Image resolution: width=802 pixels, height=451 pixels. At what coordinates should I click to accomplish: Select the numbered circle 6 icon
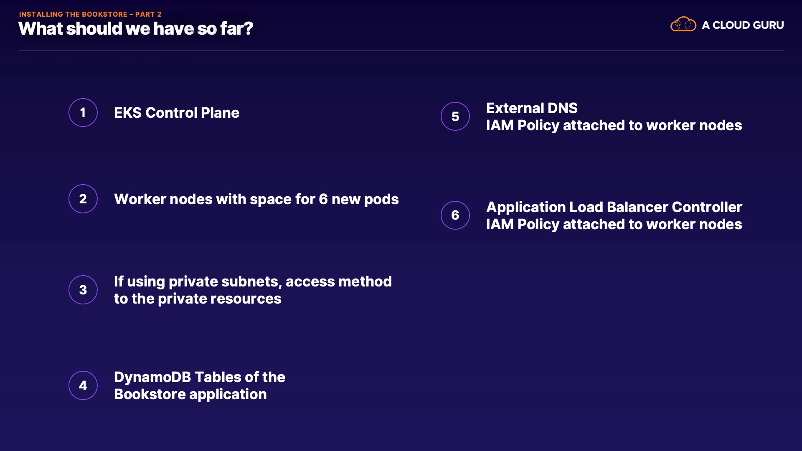coord(455,215)
